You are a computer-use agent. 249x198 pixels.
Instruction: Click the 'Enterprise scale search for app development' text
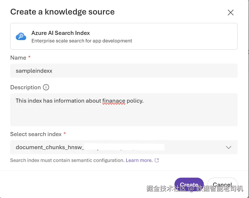tap(82, 41)
